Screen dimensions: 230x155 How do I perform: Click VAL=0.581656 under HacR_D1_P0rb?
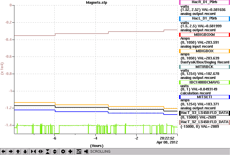[x=214, y=10]
